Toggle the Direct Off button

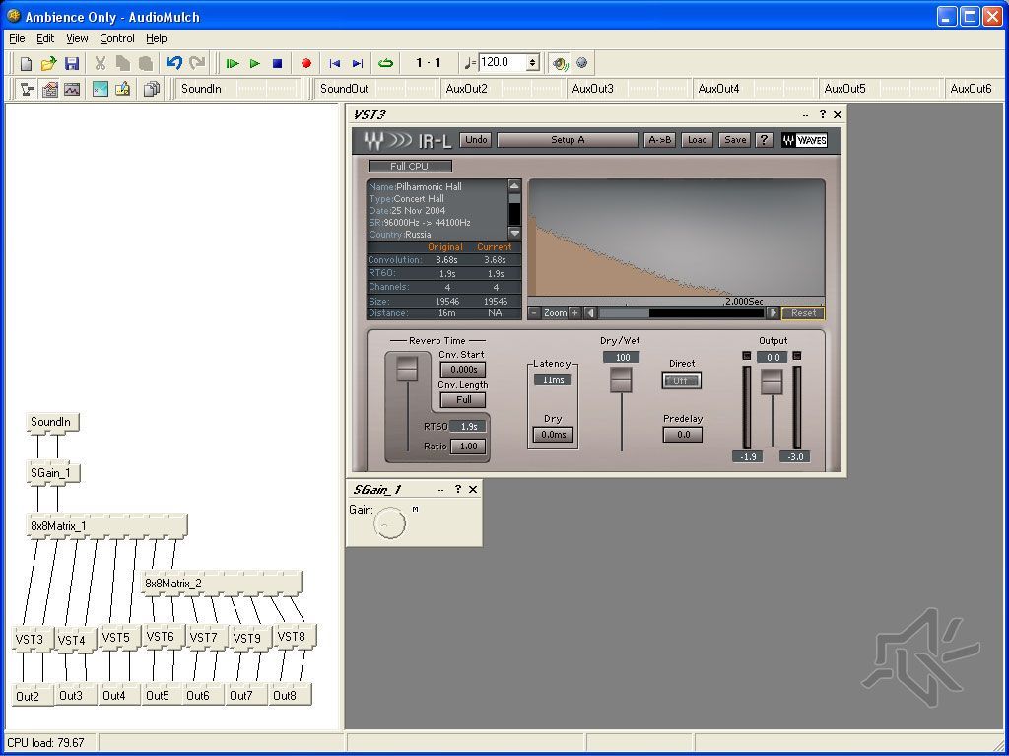click(681, 380)
